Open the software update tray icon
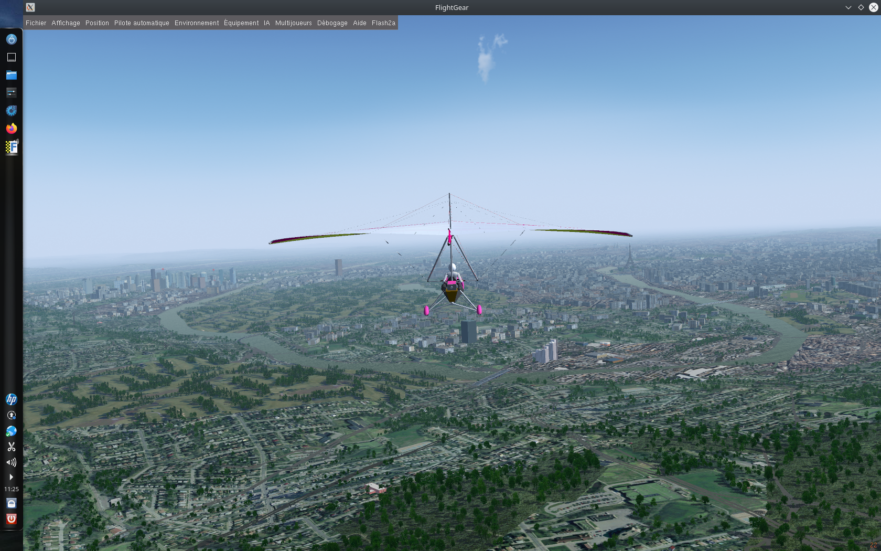The width and height of the screenshot is (881, 551). point(11,415)
